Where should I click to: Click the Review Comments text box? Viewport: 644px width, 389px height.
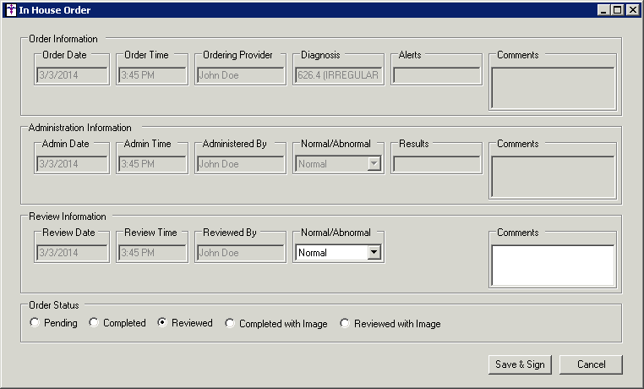point(553,266)
